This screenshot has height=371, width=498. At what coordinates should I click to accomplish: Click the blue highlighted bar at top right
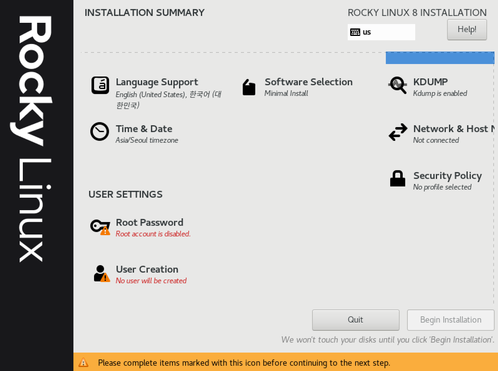point(440,58)
